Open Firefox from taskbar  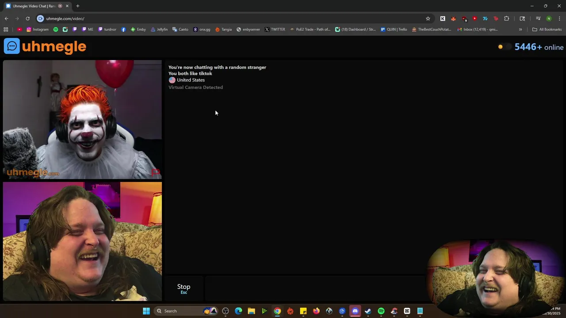[316, 311]
